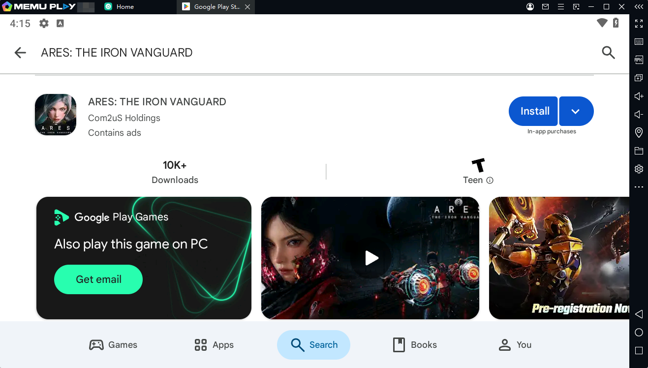
Task: Go back using the Play Store back arrow
Action: tap(20, 53)
